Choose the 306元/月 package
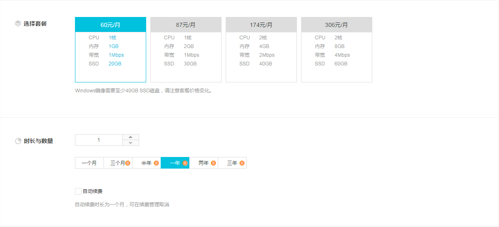This screenshot has width=499, height=227. click(337, 50)
